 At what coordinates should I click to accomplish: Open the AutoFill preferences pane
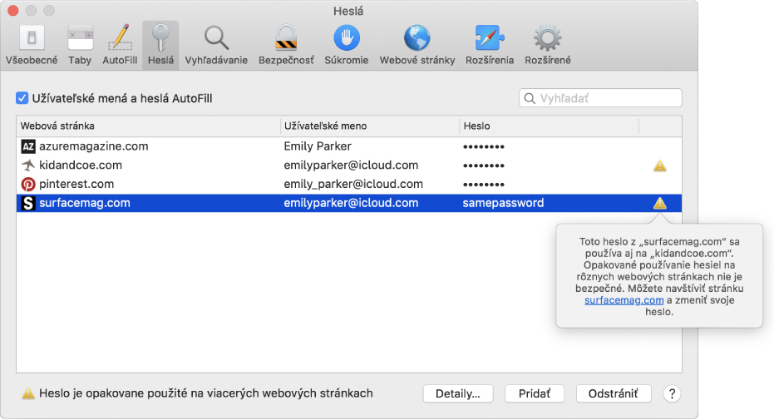pos(120,46)
